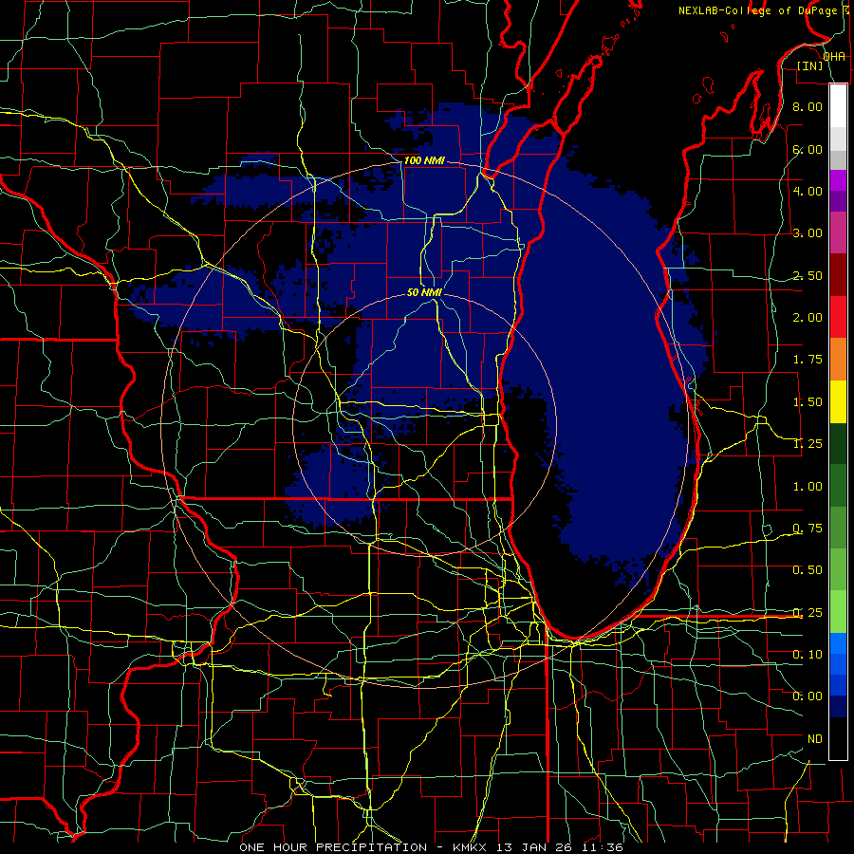Screen dimensions: 854x854
Task: Click the 0.75 legend value
Action: tap(808, 529)
